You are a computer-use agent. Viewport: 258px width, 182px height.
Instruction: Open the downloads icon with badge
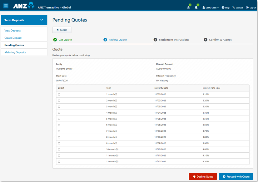click(188, 7)
